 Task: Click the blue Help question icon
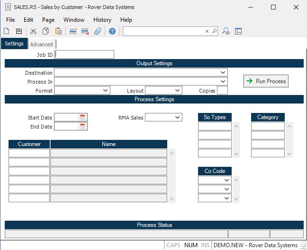pos(112,31)
